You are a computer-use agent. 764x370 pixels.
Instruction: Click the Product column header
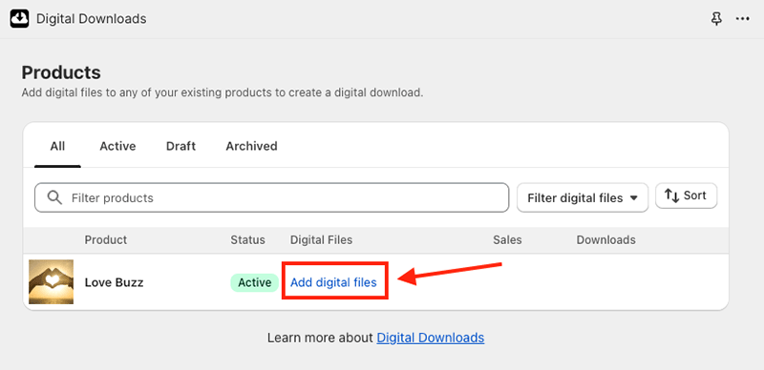pyautogui.click(x=106, y=240)
